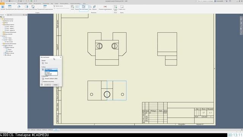Select the Break view tool
The height and width of the screenshot is (137, 243).
[x=77, y=8]
